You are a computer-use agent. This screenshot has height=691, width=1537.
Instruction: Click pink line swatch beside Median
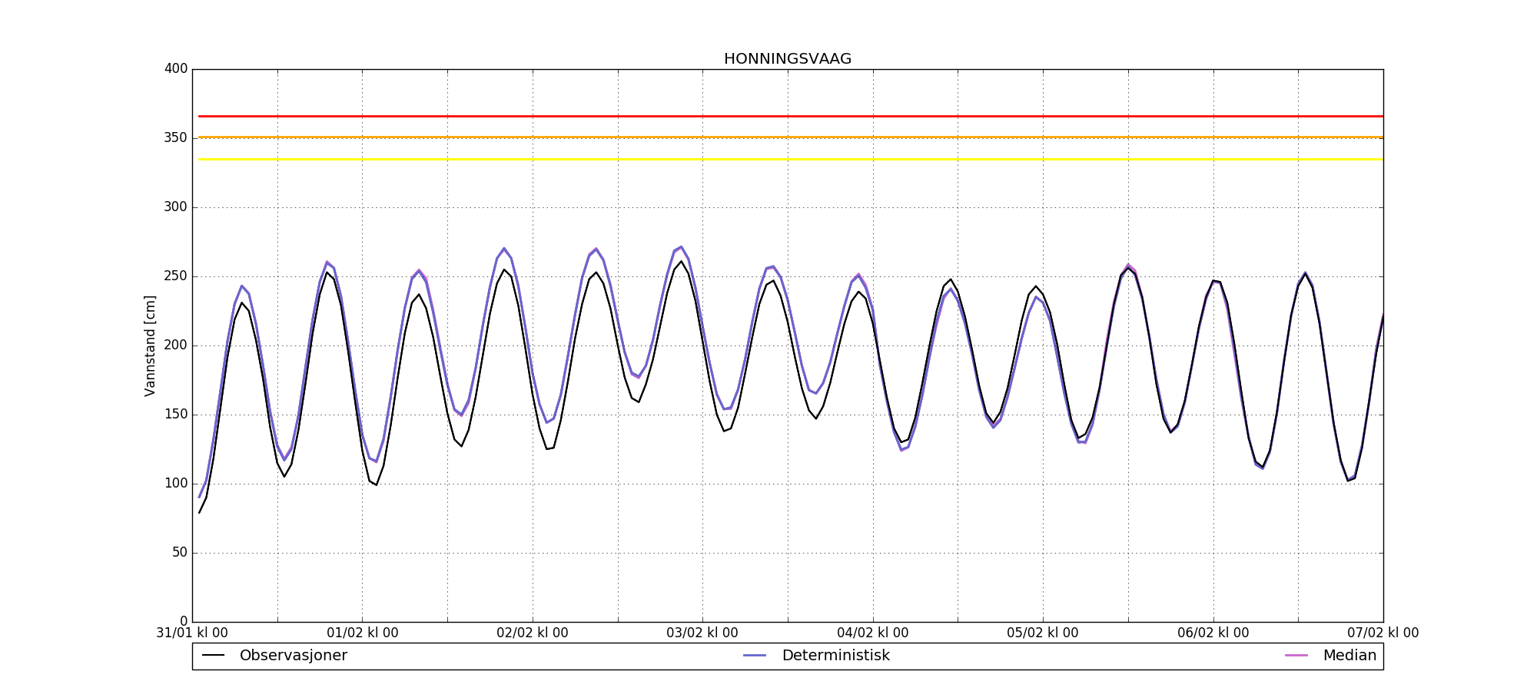click(x=1296, y=656)
